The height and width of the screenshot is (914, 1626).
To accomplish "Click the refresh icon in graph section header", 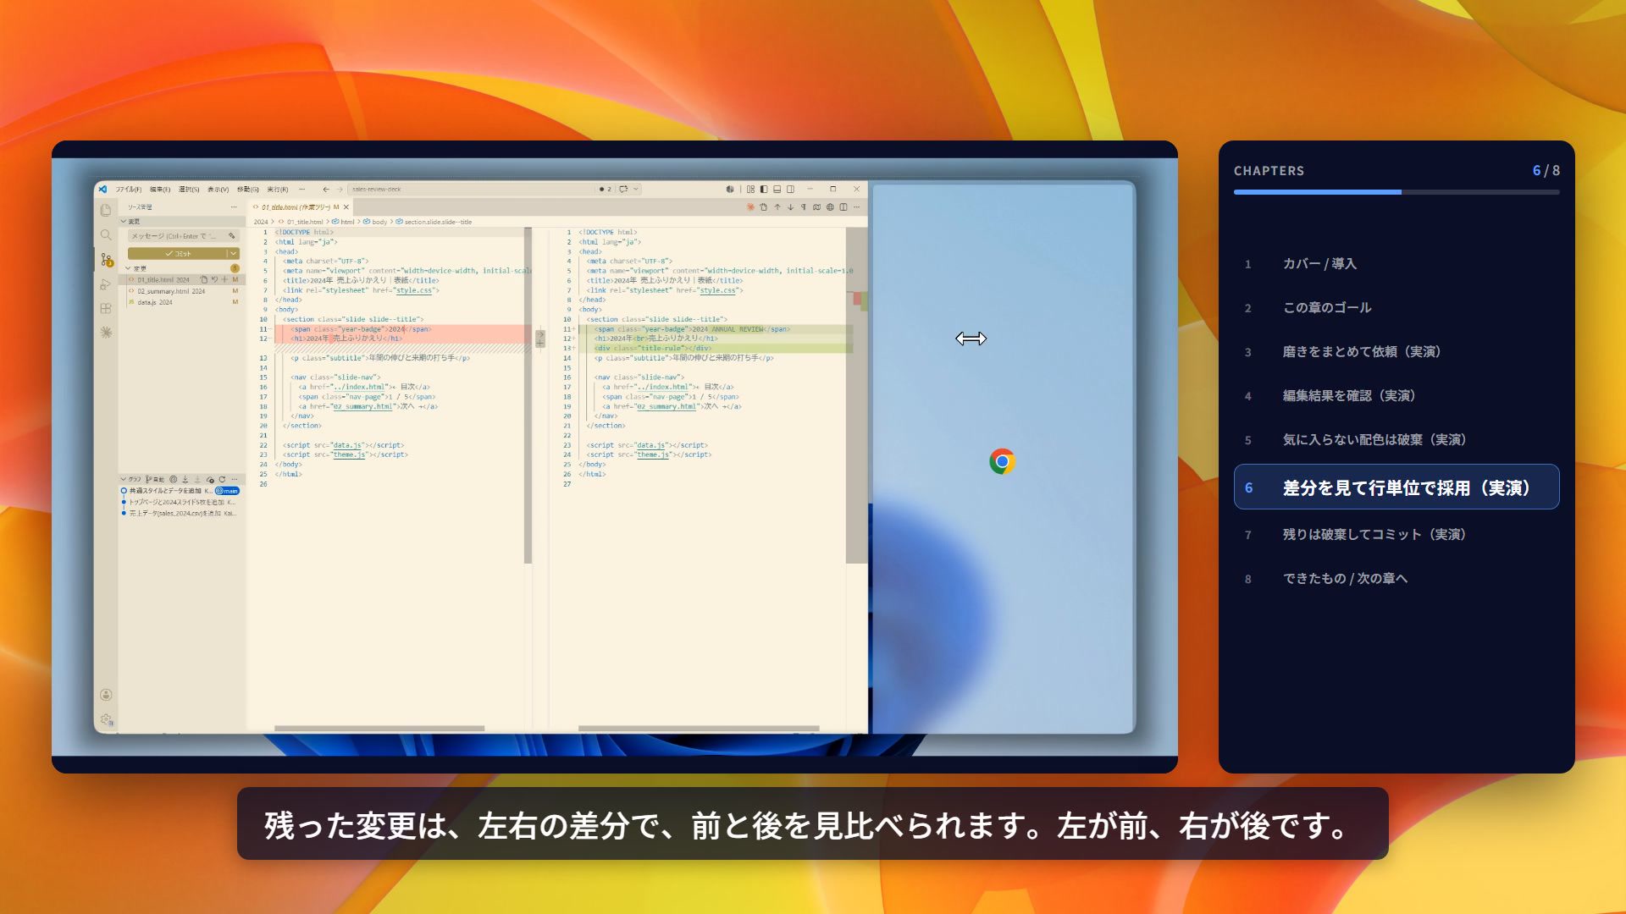I will tap(222, 479).
